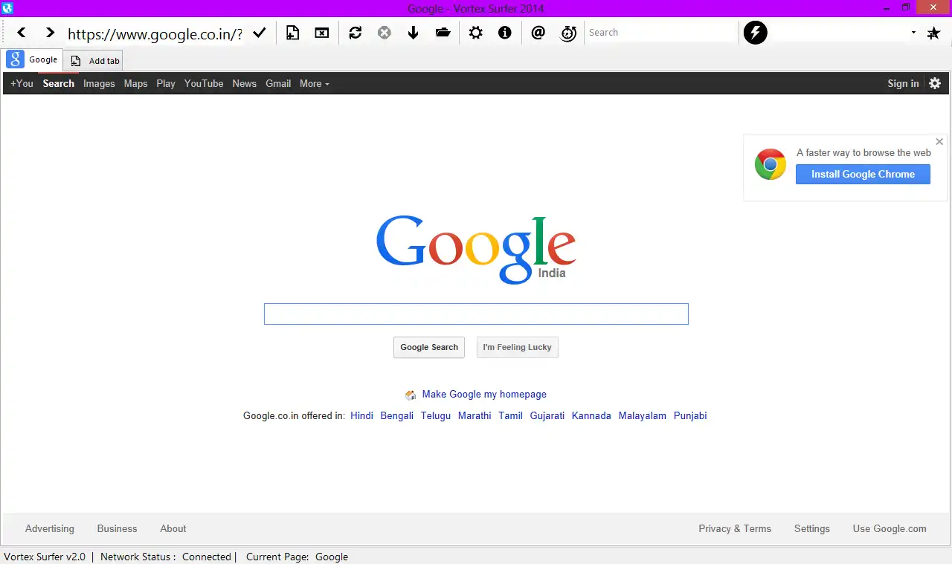Open YouTube in the Google bar
The height and width of the screenshot is (564, 952).
[204, 83]
